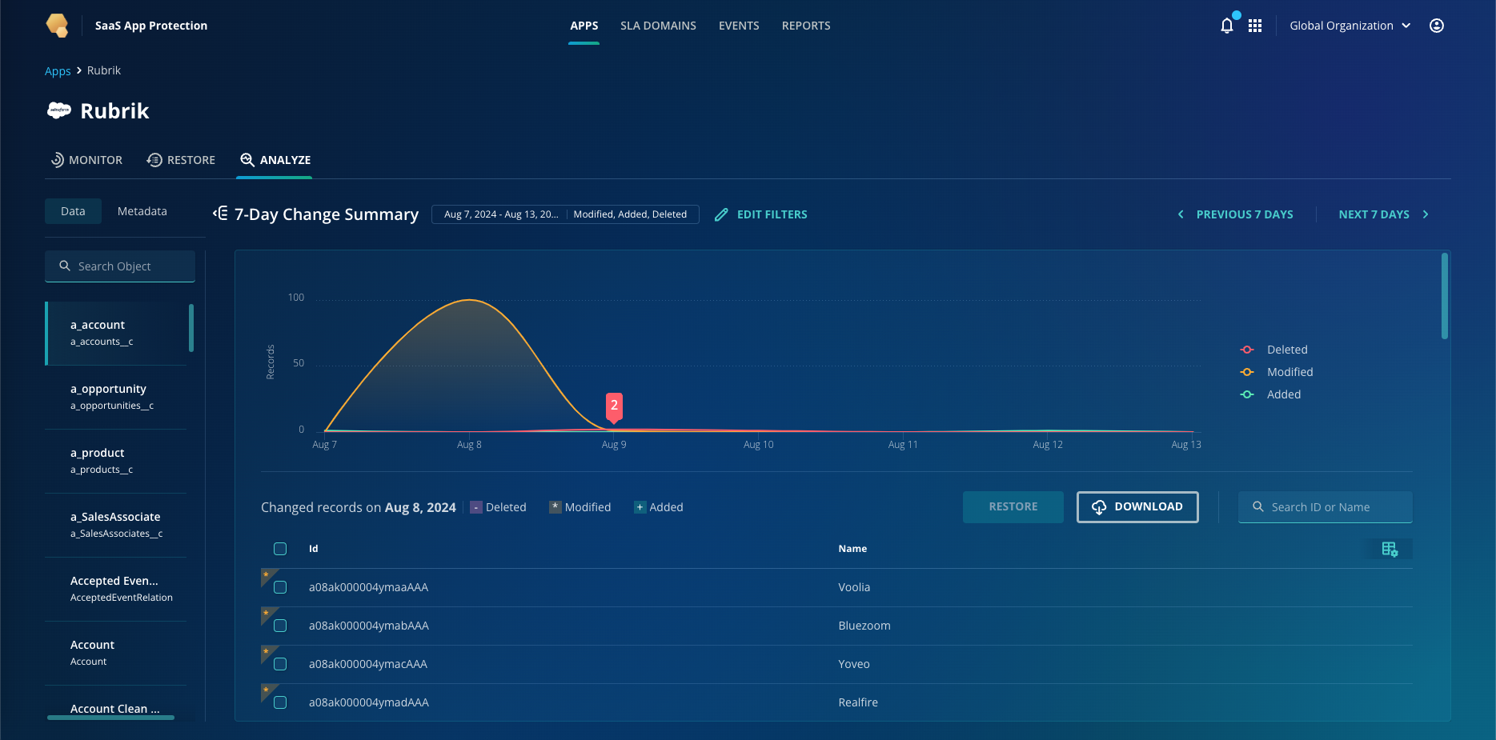Click the Modified legend marker in chart

coord(1247,372)
